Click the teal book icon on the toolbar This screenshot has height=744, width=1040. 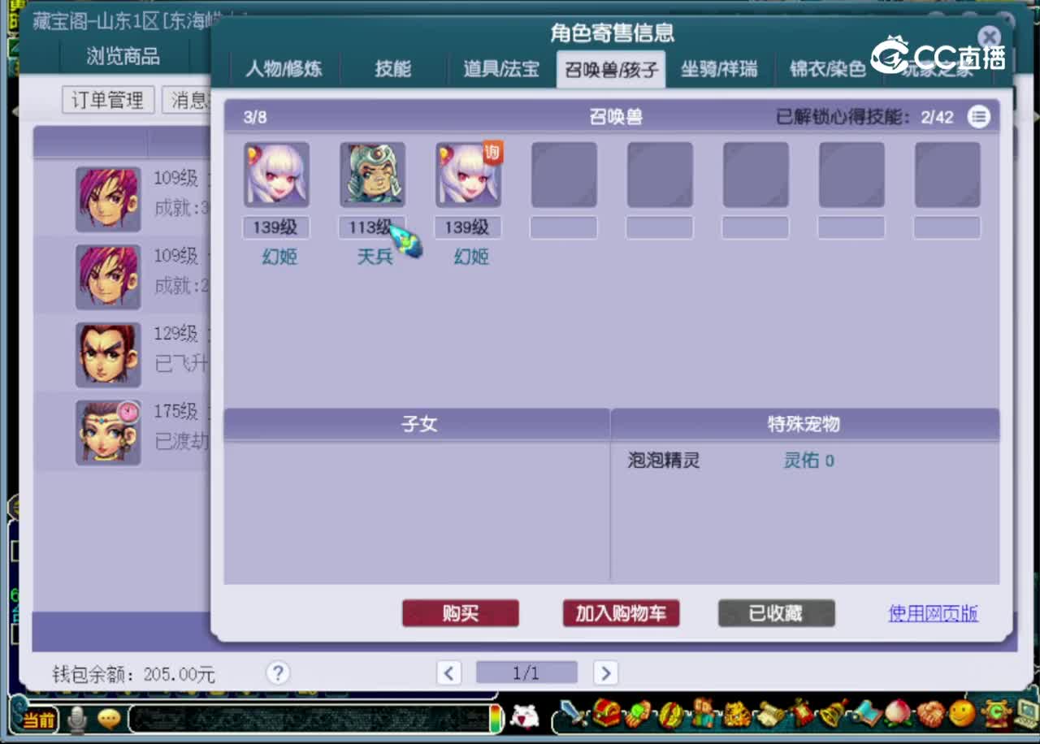864,717
